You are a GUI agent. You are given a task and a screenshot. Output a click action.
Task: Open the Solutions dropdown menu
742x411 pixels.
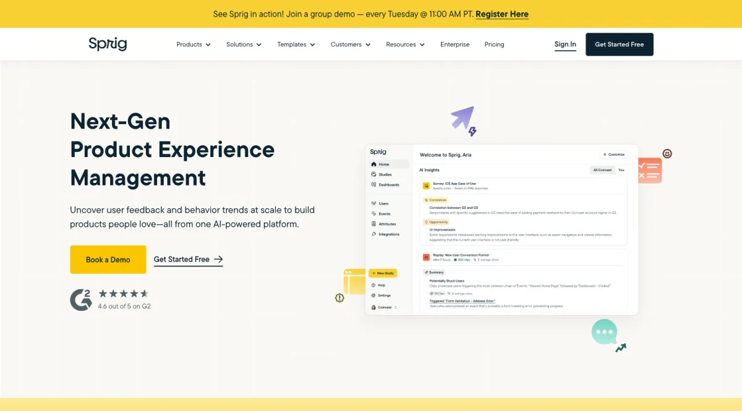click(243, 44)
